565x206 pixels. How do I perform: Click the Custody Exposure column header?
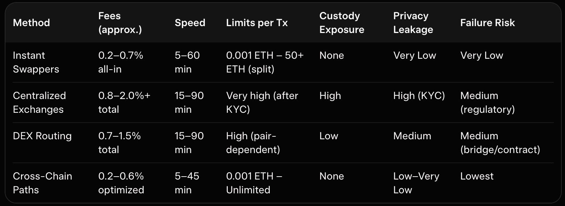pyautogui.click(x=342, y=23)
